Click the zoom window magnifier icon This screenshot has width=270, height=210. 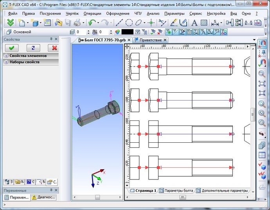pyautogui.click(x=262, y=74)
